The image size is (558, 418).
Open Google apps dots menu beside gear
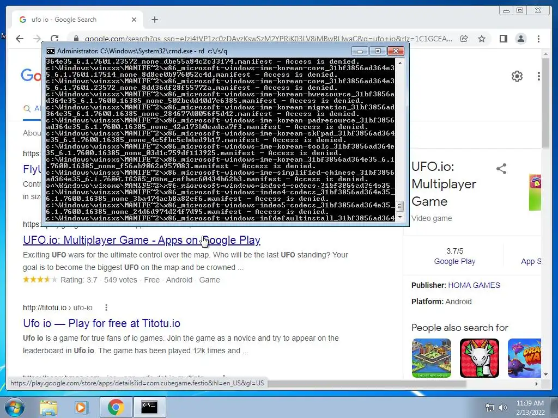tap(539, 76)
